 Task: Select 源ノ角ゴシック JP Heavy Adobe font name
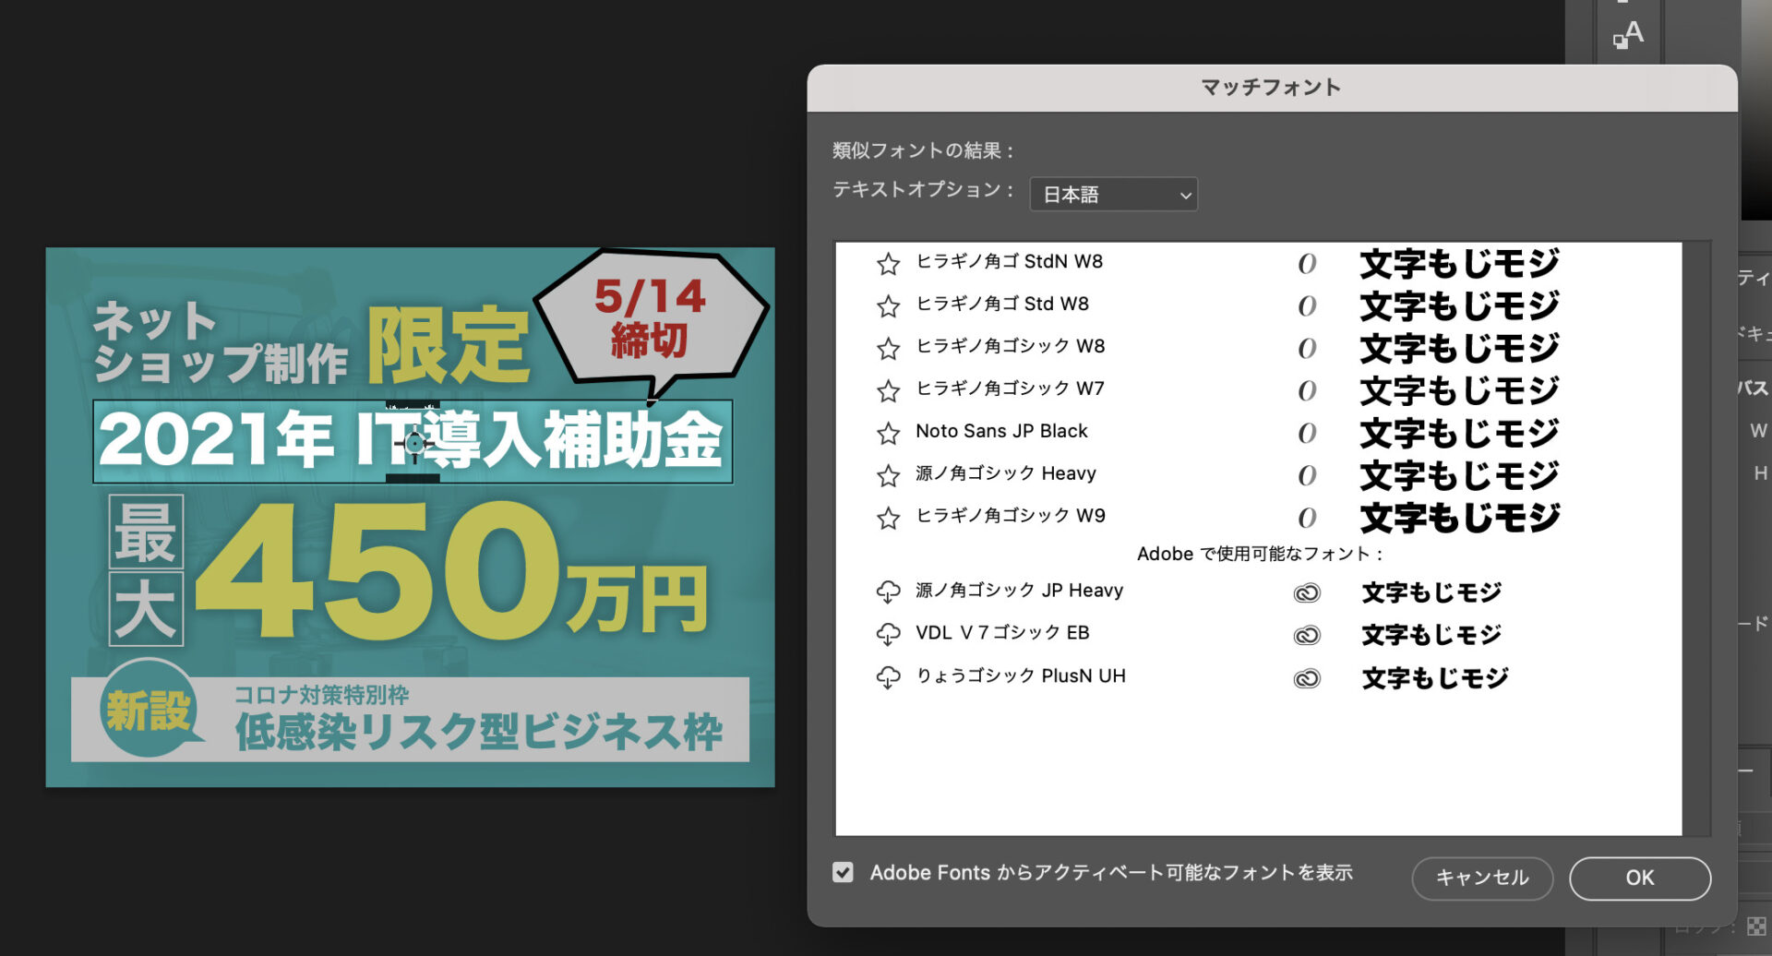[1019, 591]
